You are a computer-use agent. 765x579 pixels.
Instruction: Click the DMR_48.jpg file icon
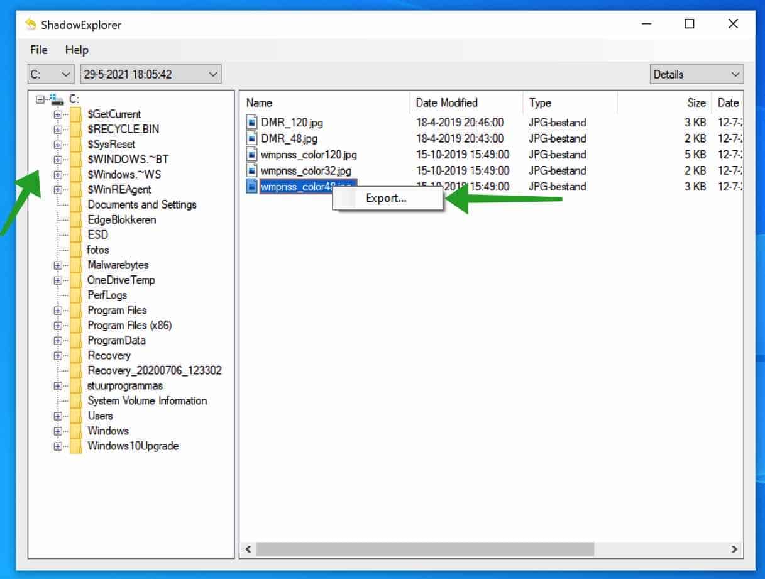[252, 138]
